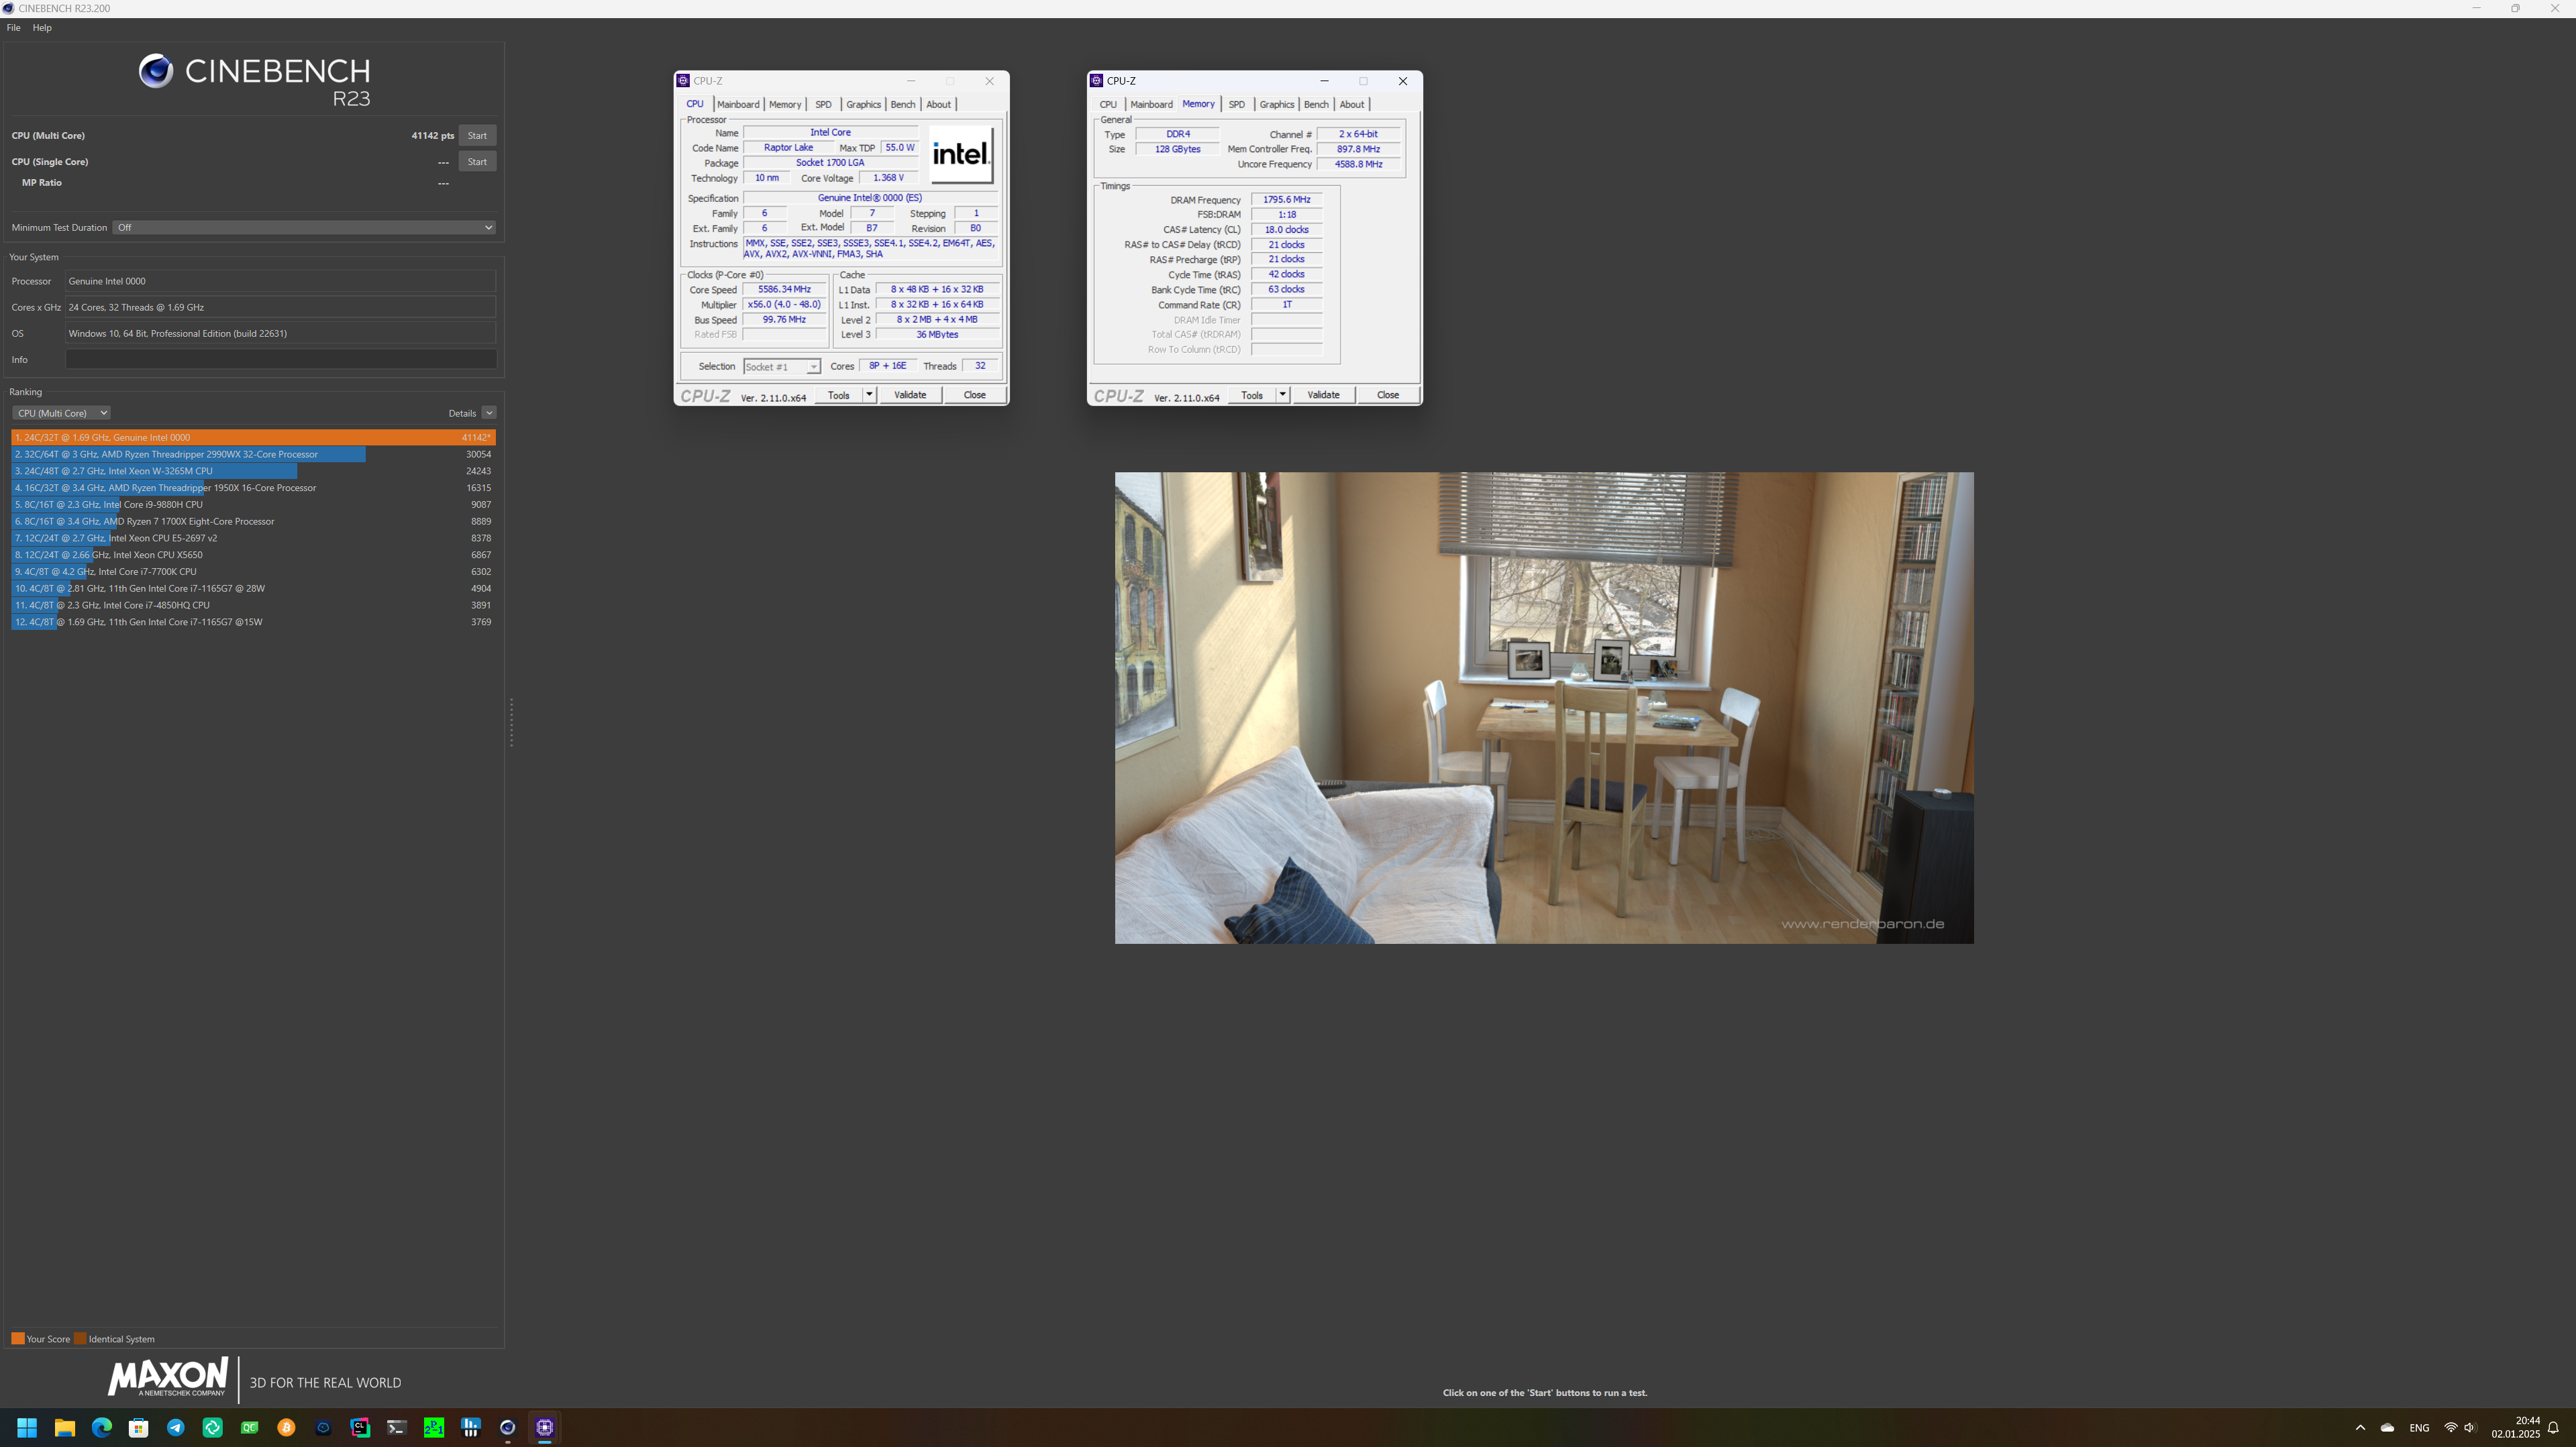This screenshot has width=2576, height=1447.
Task: Click Validate in the right CPU-Z window
Action: click(1323, 394)
